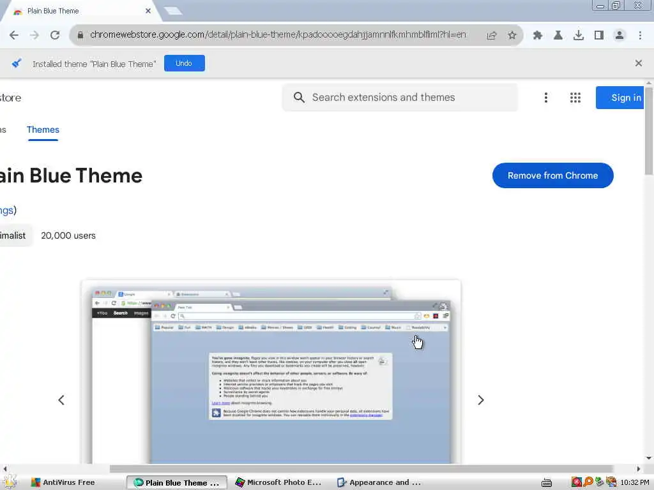Click the padlock site info icon
The height and width of the screenshot is (490, 654).
(x=80, y=35)
